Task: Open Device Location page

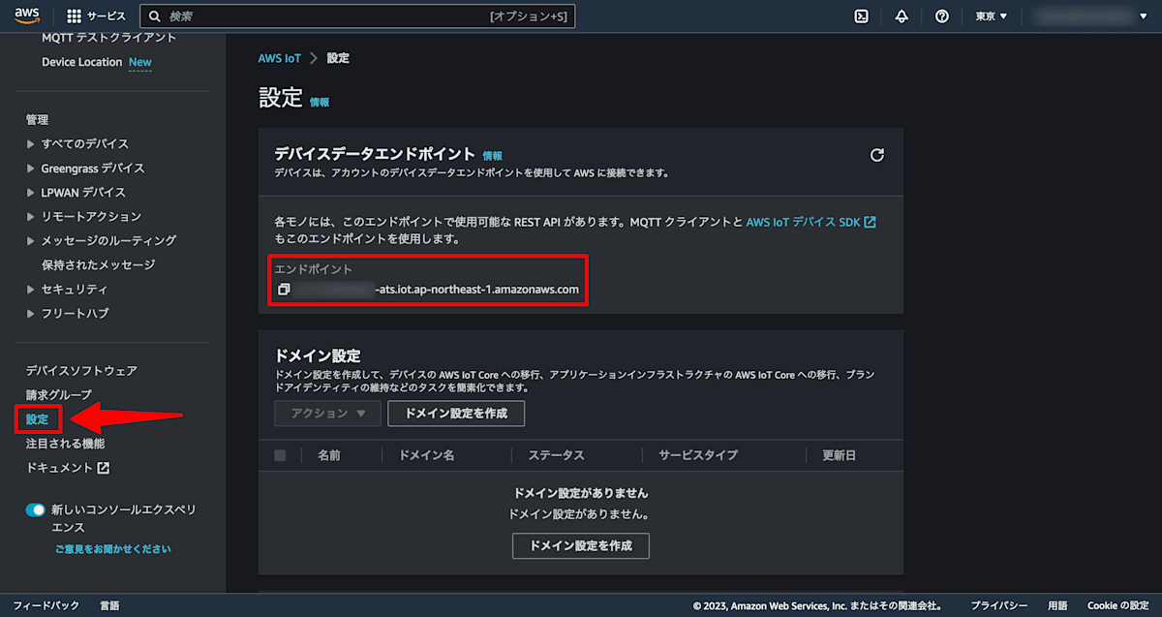Action: 81,62
